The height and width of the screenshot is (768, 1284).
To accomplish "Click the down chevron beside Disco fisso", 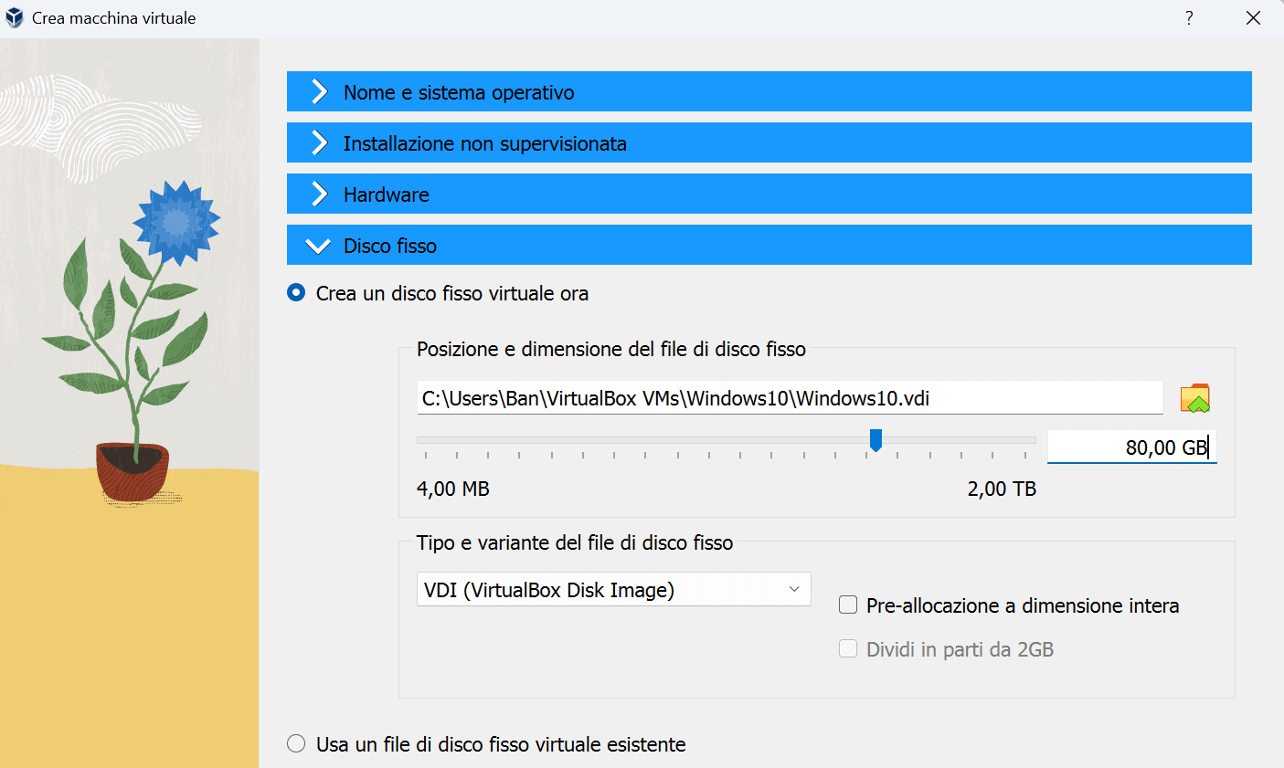I will 318,246.
